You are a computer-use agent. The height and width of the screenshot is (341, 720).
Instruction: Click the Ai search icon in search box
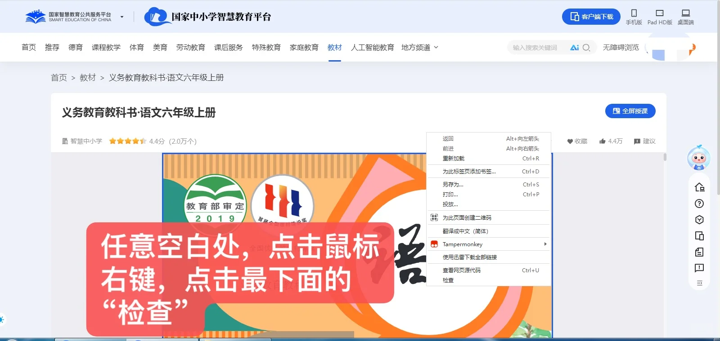[575, 48]
